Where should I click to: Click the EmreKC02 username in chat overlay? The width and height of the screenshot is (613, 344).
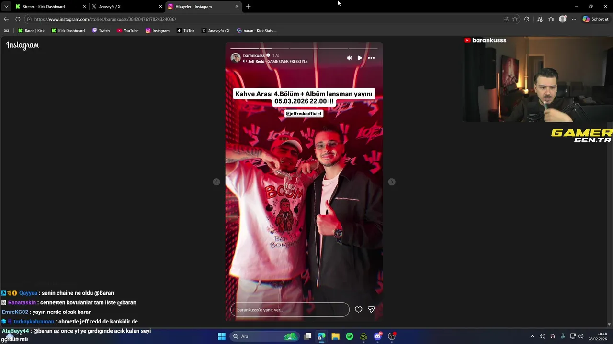15,312
